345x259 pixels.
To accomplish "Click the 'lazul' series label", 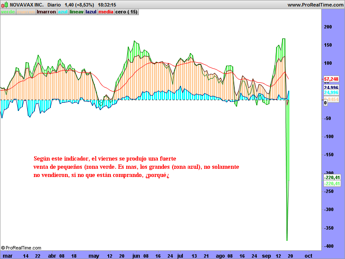I will 91,12.
